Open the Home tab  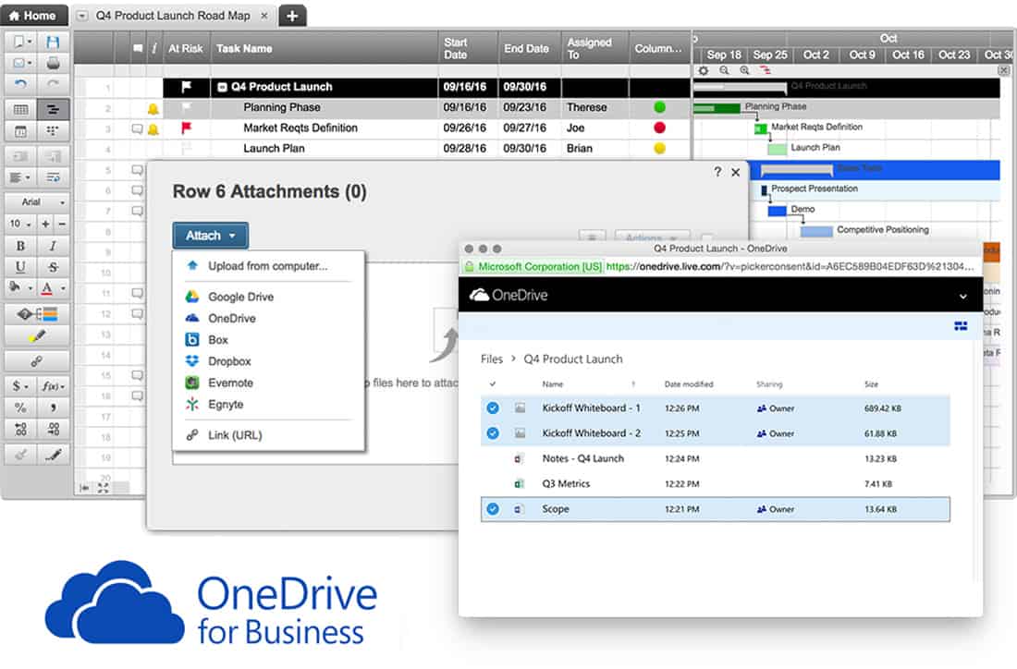32,15
